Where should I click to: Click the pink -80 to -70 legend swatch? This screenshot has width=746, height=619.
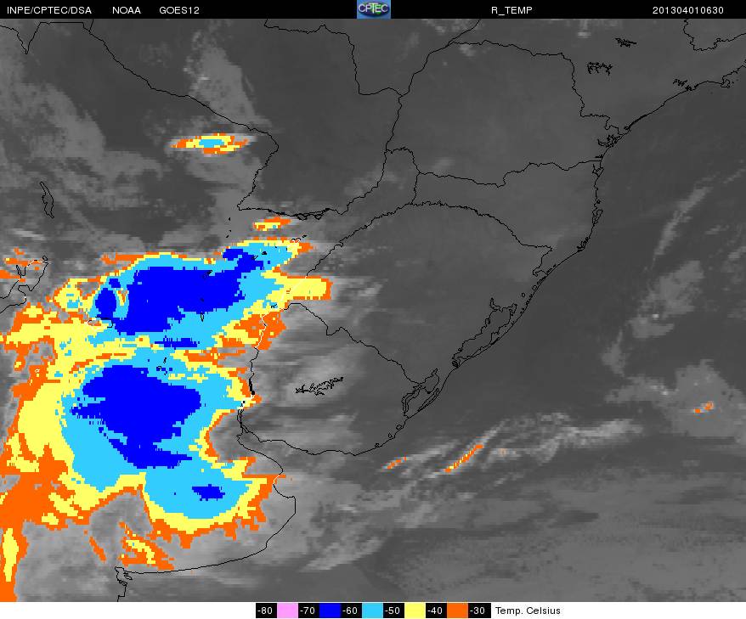pyautogui.click(x=287, y=611)
